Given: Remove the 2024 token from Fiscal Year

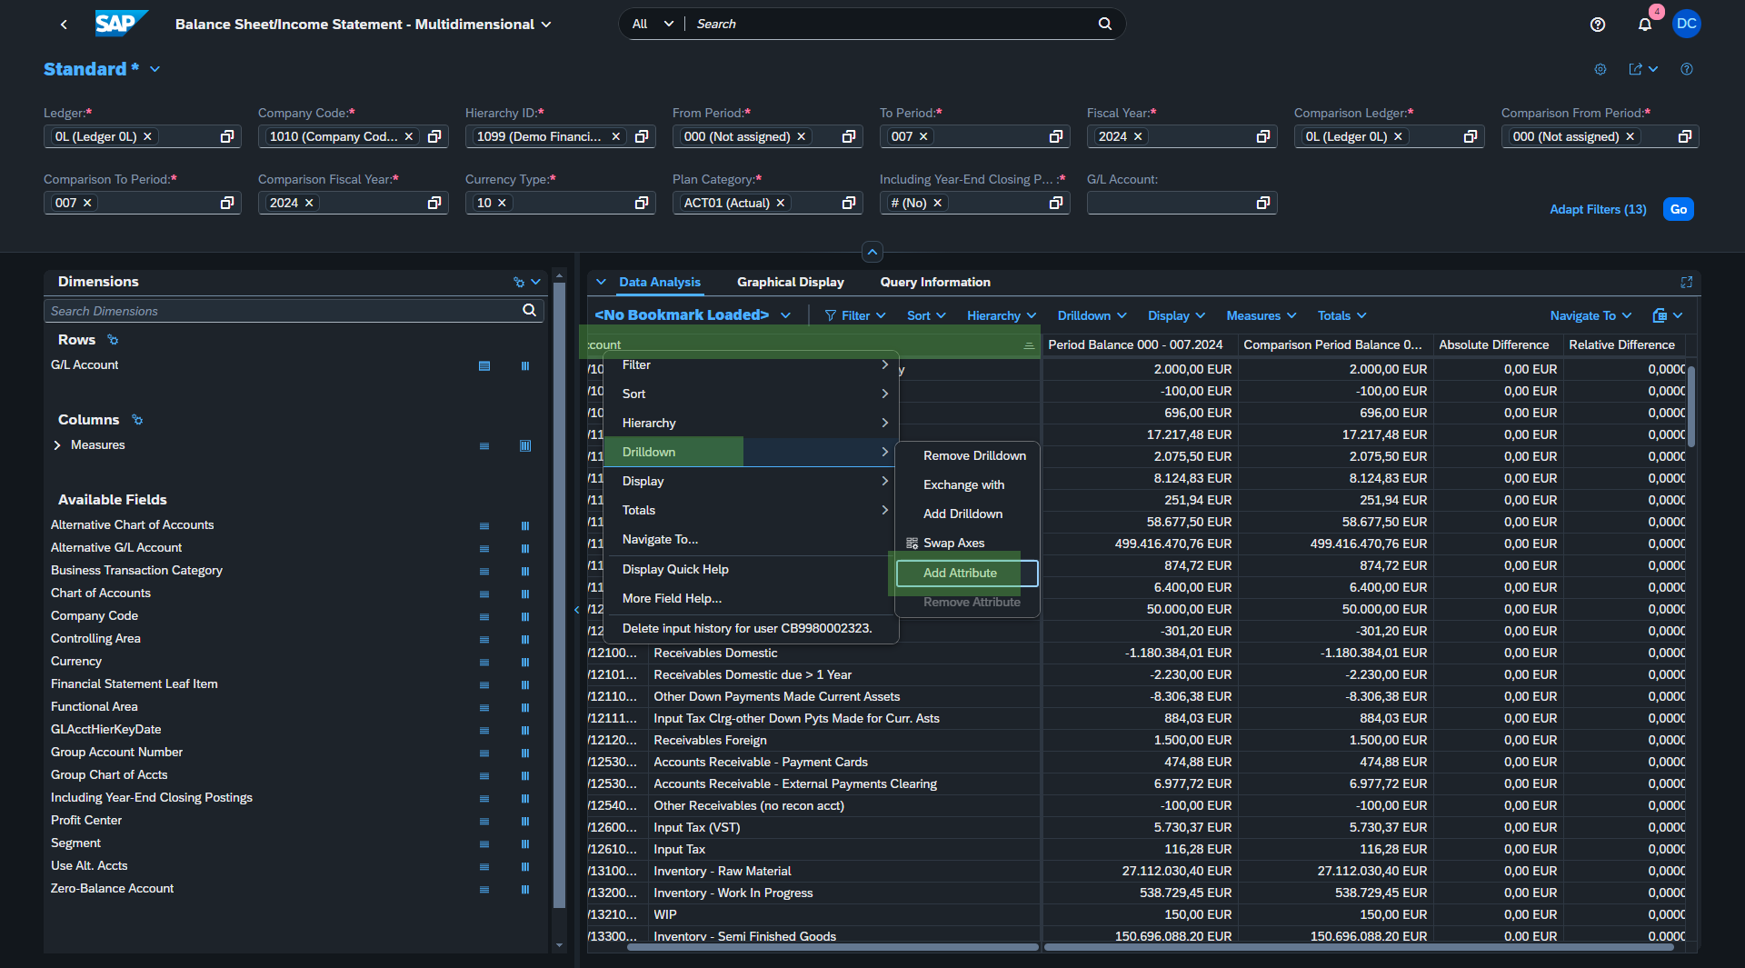Looking at the screenshot, I should tap(1138, 136).
